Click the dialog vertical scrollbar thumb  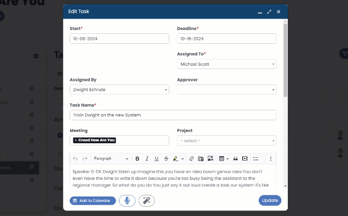tap(285, 60)
